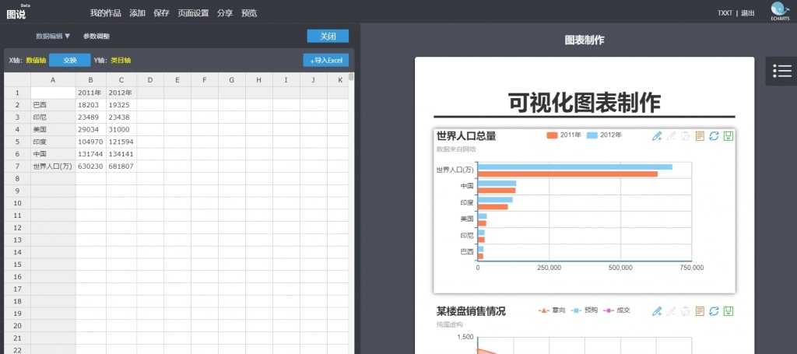Select empty cell A1 in the spreadsheet

53,93
